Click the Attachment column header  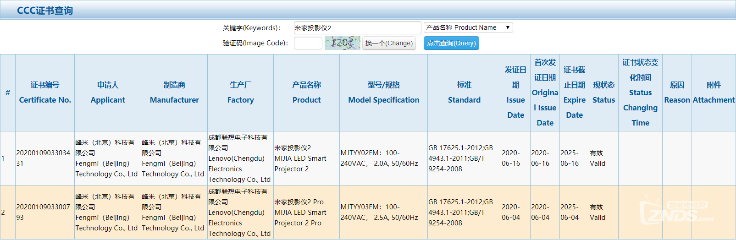tap(714, 93)
